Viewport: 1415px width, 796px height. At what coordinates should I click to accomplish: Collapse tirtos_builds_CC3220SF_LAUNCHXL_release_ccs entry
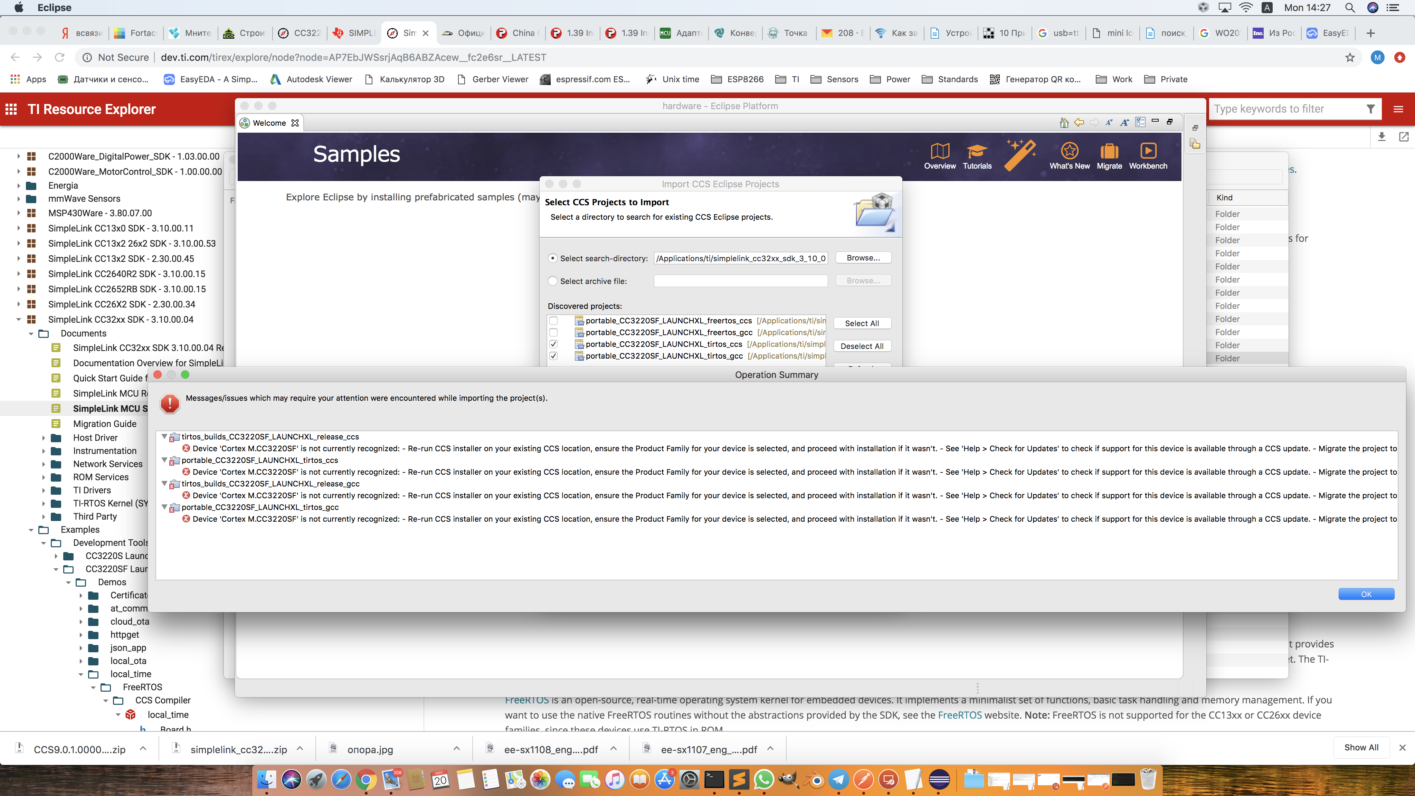click(x=164, y=437)
